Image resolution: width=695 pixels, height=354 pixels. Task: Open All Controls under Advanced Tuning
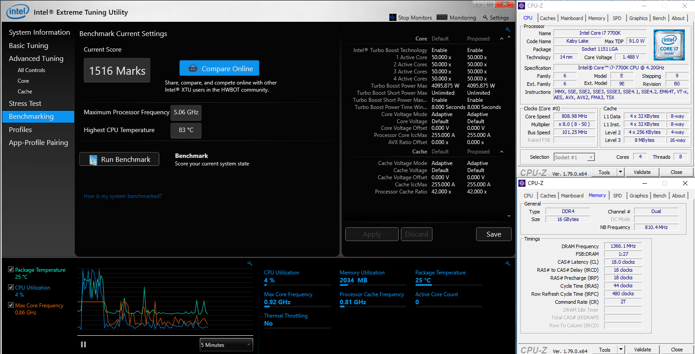click(x=31, y=70)
